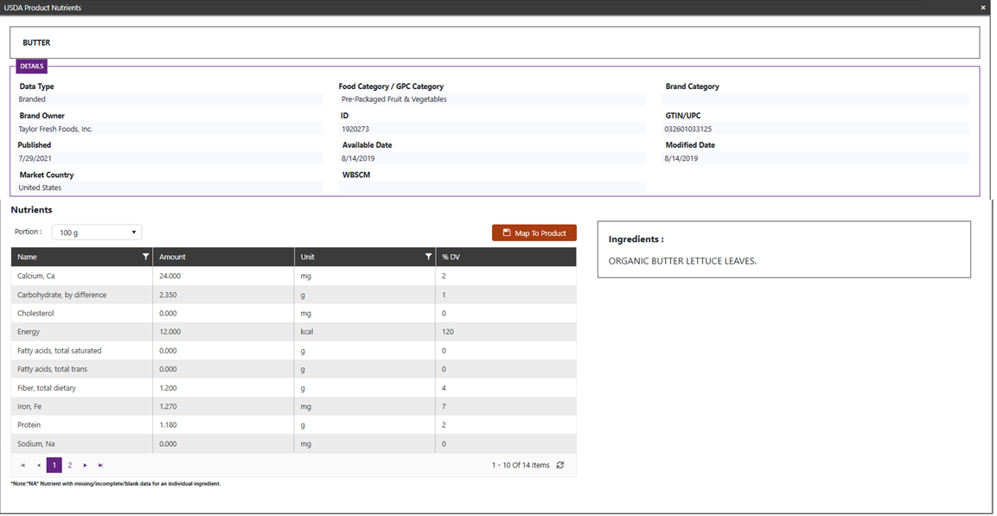Click the Map To Product button
This screenshot has height=516, width=997.
534,233
